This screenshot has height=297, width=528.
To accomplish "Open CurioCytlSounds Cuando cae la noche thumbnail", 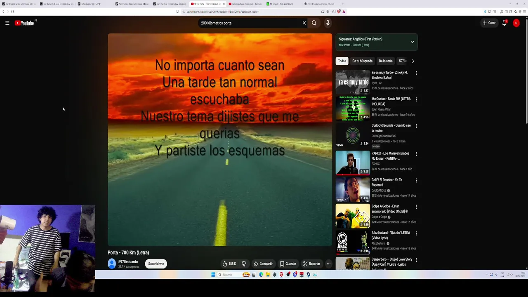I will pos(353,135).
